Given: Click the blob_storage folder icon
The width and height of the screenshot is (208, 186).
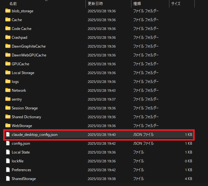Looking at the screenshot, I should click(x=8, y=11).
